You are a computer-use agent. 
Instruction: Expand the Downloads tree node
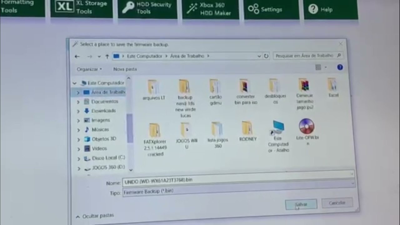tap(78, 111)
